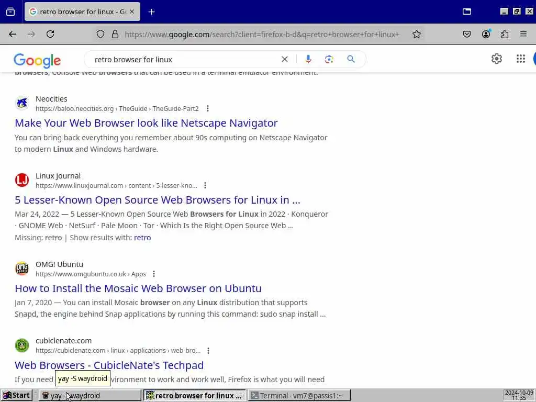Open more options for OMG! Ubuntu result
This screenshot has height=402, width=536.
pyautogui.click(x=154, y=274)
